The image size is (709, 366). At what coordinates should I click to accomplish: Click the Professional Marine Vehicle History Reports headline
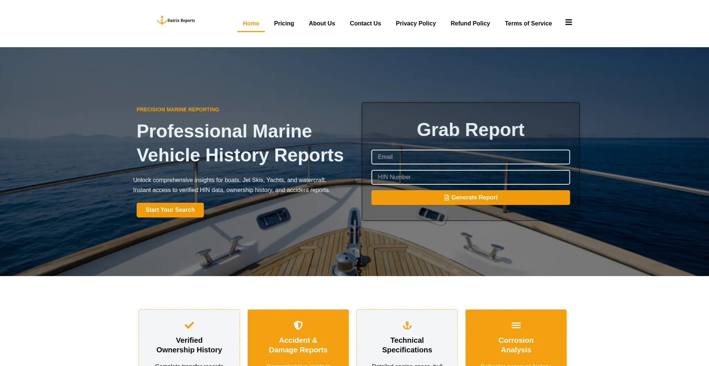240,143
